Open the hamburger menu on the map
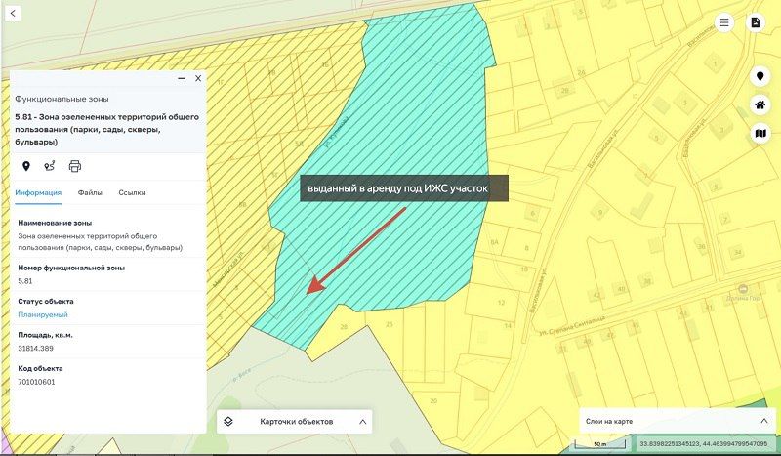 click(x=724, y=23)
